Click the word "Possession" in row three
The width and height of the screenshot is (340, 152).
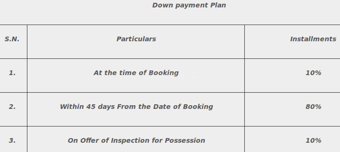click(x=185, y=141)
